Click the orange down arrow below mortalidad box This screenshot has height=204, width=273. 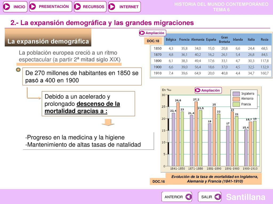108,122
